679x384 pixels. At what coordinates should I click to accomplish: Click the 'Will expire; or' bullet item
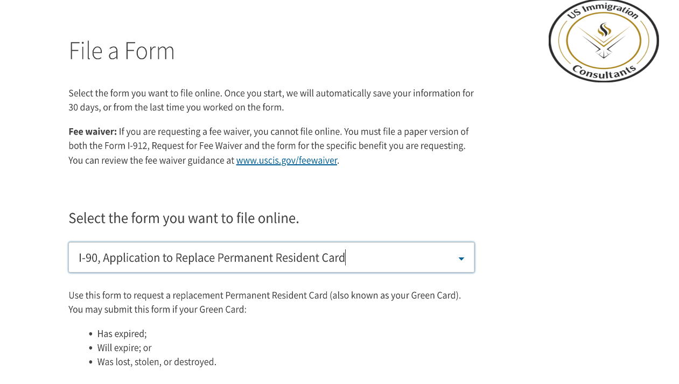[x=124, y=348]
